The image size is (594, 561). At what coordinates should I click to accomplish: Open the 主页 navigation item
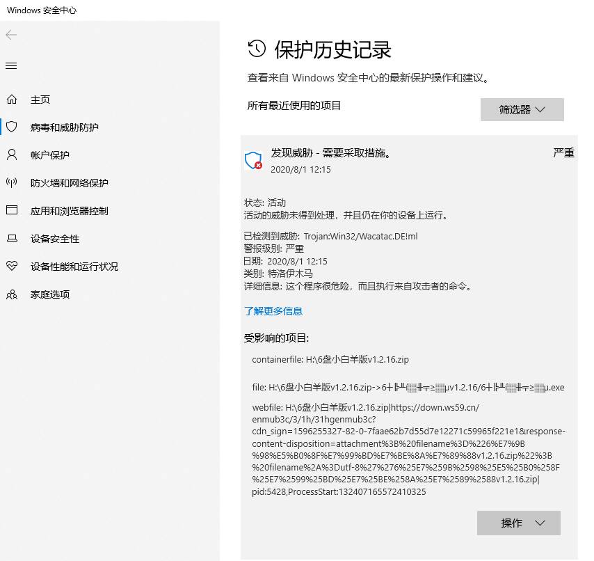(x=40, y=100)
